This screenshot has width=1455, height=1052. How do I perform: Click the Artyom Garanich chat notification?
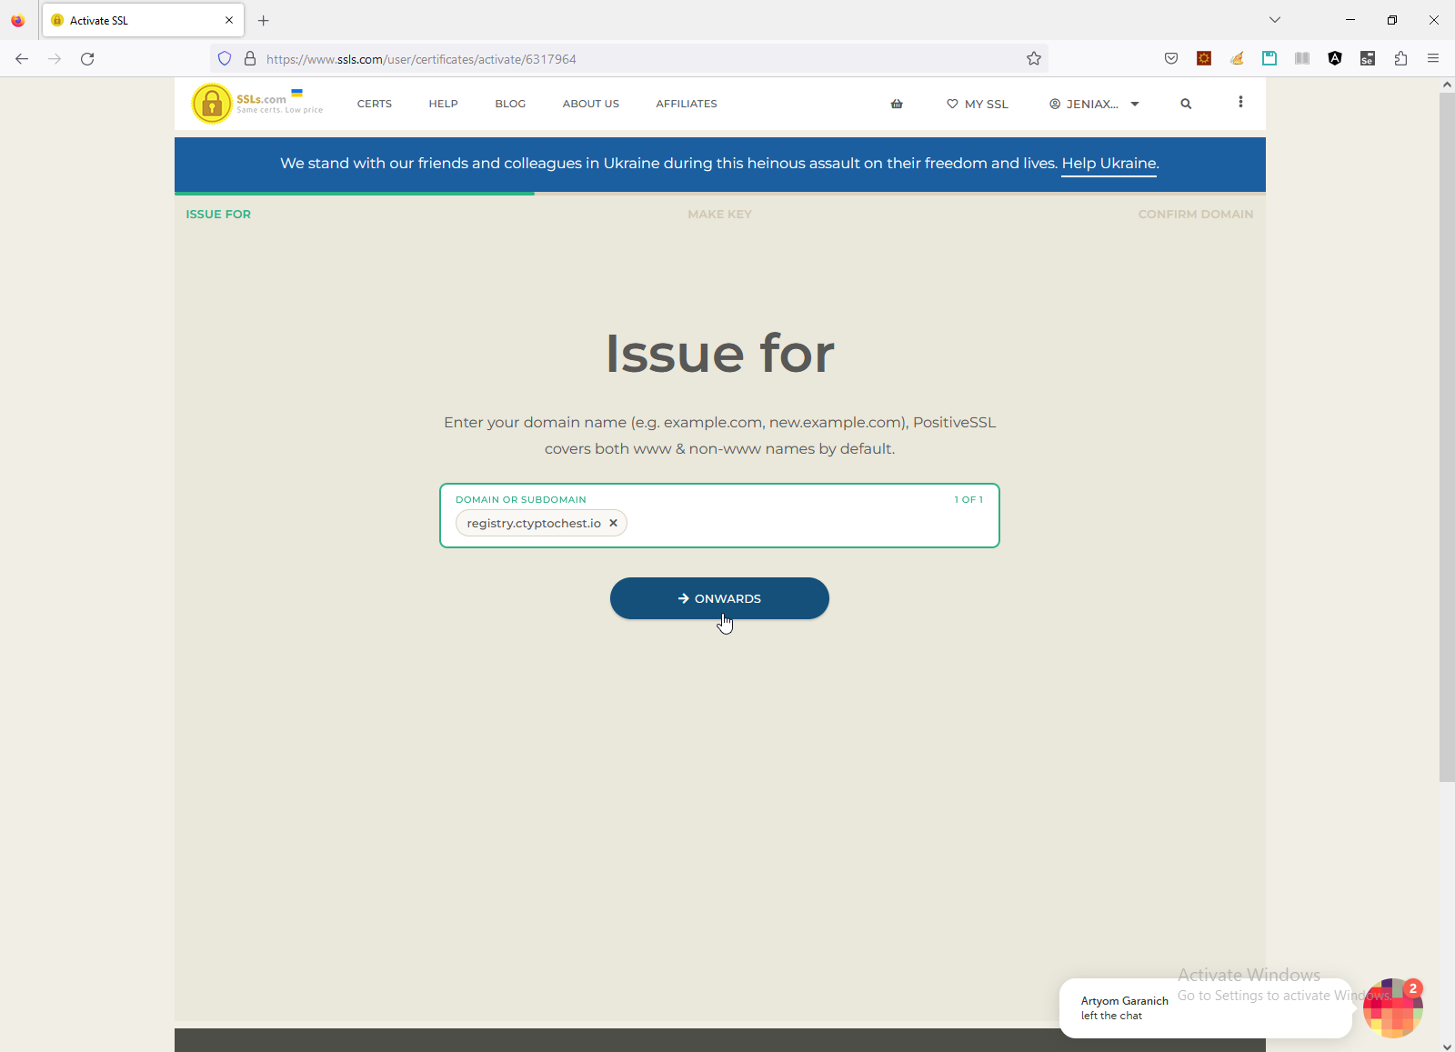tap(1205, 1007)
